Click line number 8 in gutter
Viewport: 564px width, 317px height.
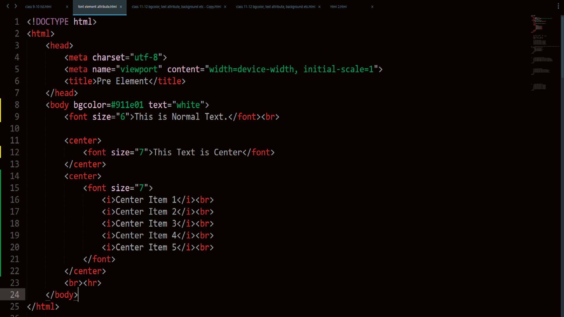click(x=17, y=105)
